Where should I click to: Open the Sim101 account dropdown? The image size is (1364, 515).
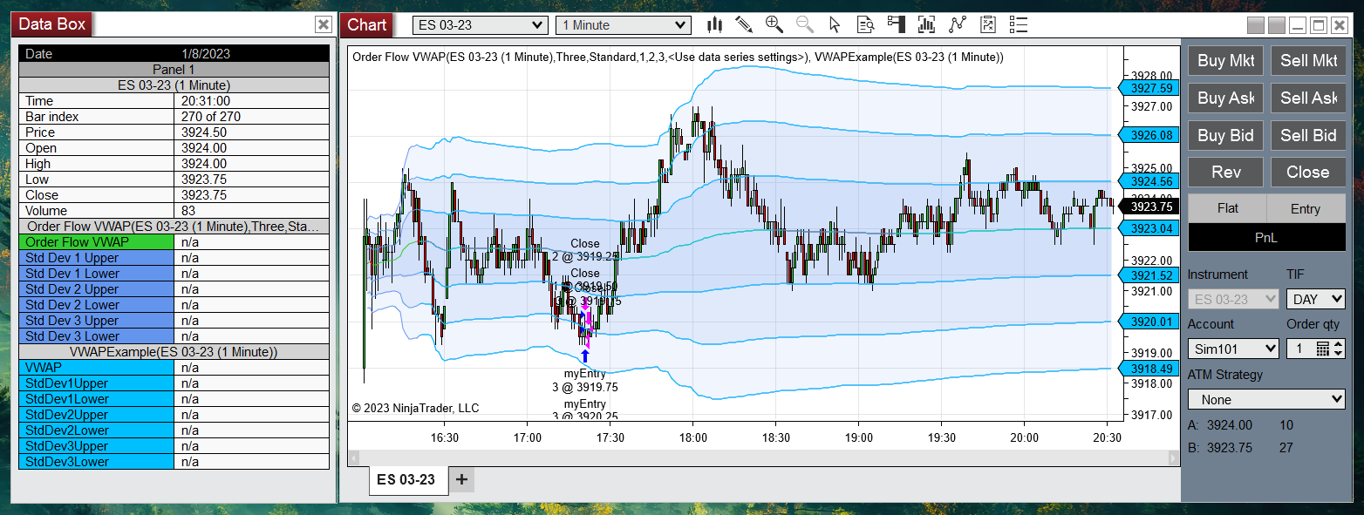[x=1233, y=349]
